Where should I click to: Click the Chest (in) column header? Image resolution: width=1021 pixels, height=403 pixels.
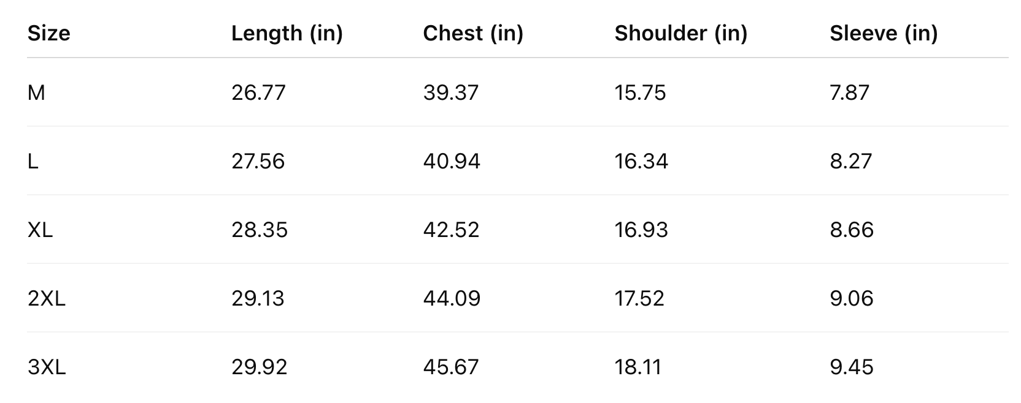[472, 33]
